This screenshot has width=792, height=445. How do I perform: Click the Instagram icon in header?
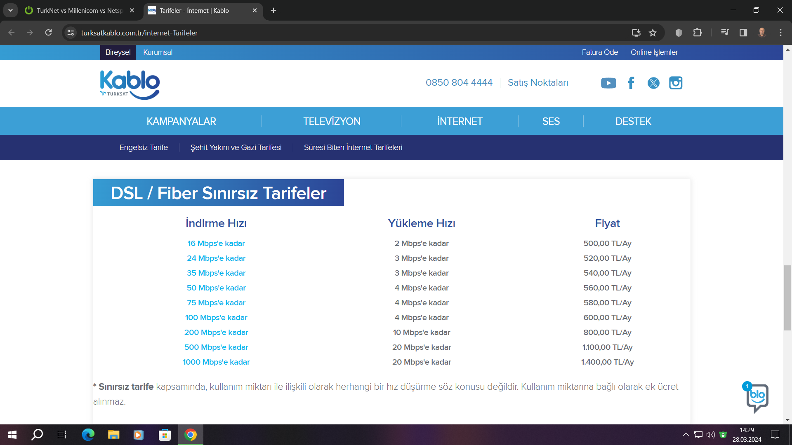click(x=675, y=83)
